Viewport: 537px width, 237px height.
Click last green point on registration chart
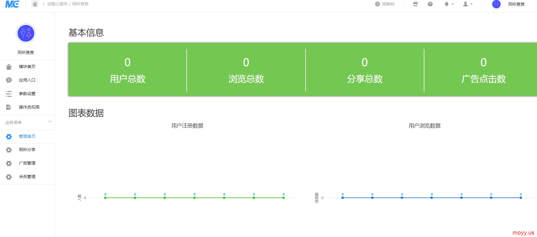[283, 198]
